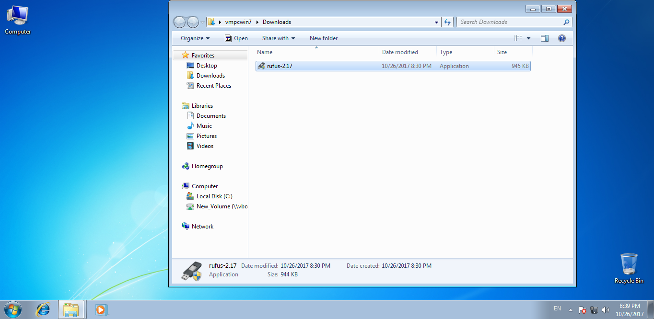Show hidden tray icons arrow
The height and width of the screenshot is (319, 654).
571,309
